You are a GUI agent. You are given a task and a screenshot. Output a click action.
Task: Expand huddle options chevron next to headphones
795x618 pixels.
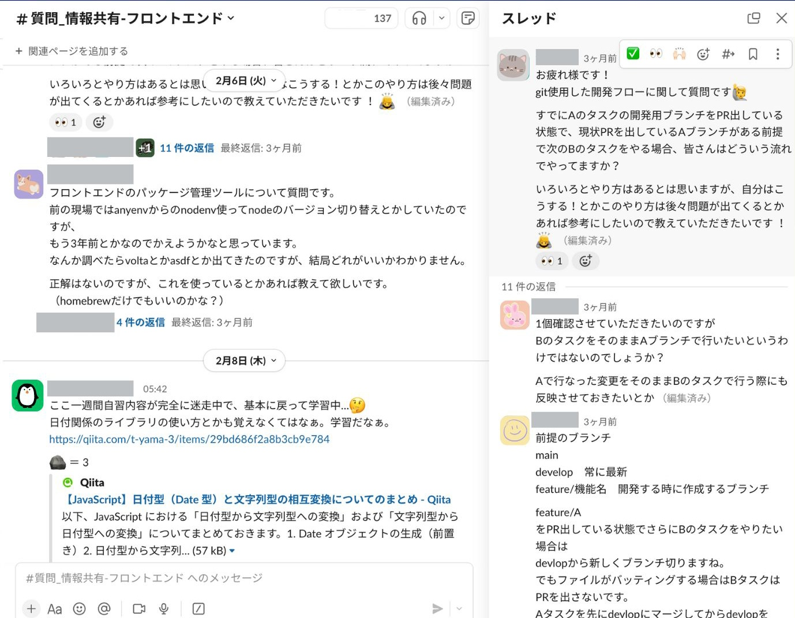click(x=442, y=18)
